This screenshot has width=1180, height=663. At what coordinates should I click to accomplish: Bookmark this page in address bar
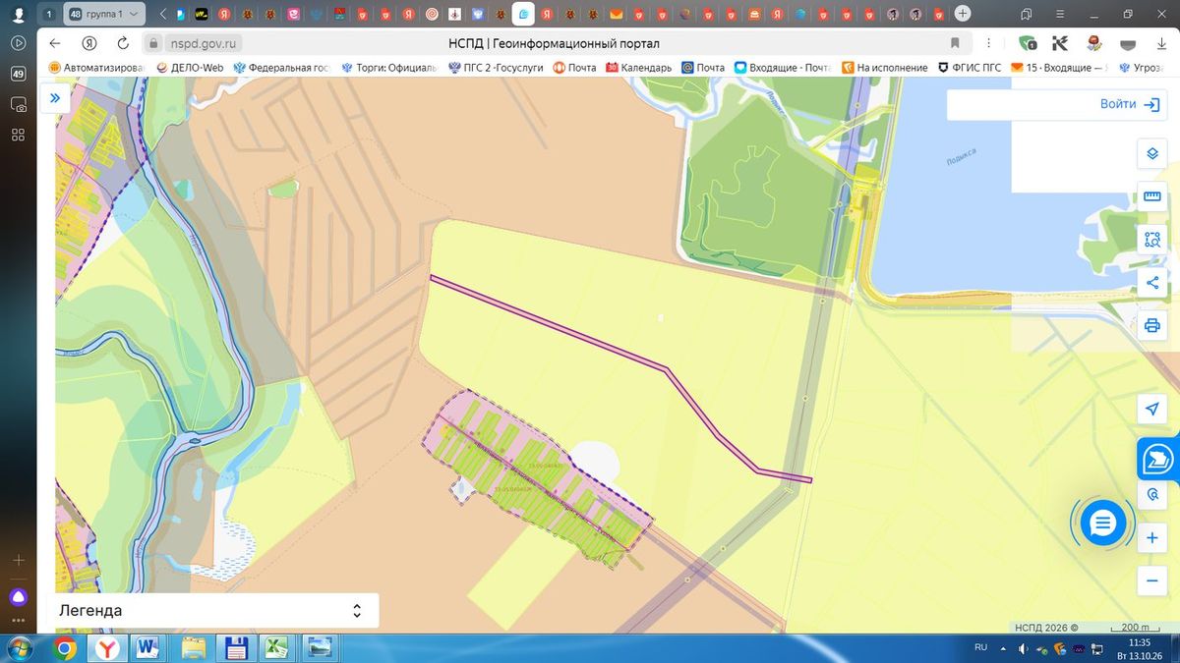point(955,43)
